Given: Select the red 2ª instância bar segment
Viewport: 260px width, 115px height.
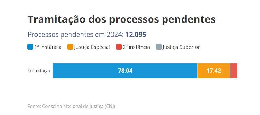Looking at the screenshot, I should [234, 71].
